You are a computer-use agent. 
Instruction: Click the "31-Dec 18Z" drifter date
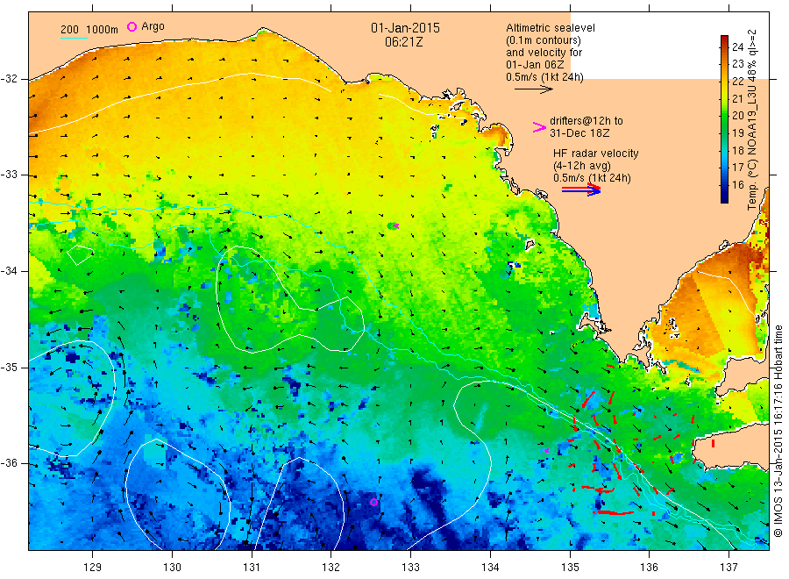(579, 133)
